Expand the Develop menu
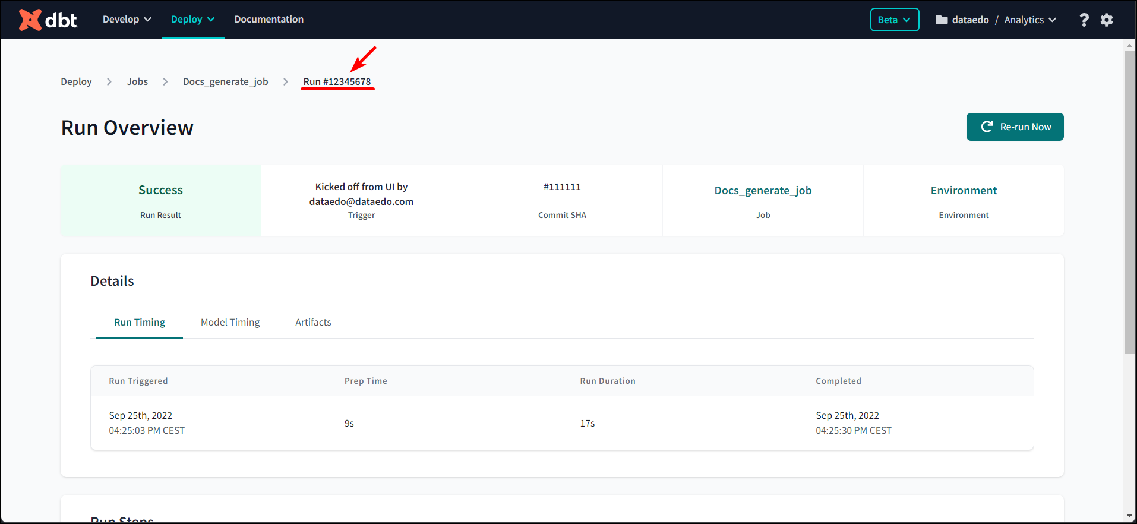This screenshot has width=1137, height=524. [x=127, y=20]
